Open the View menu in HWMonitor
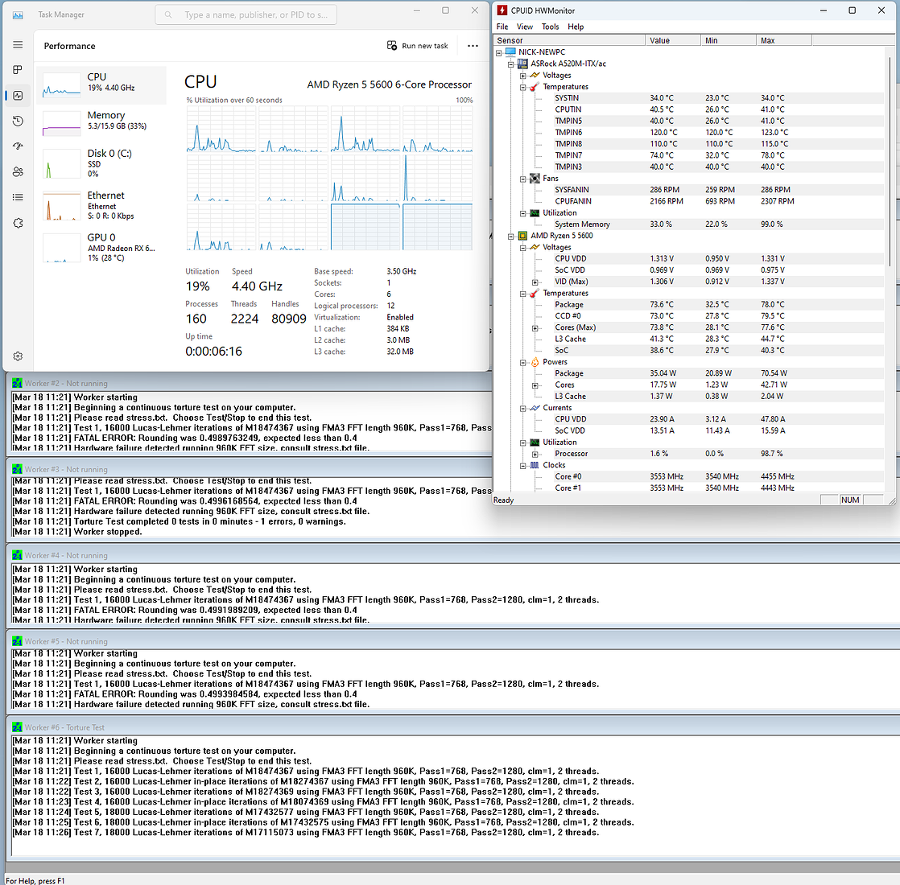900x885 pixels. [x=524, y=27]
